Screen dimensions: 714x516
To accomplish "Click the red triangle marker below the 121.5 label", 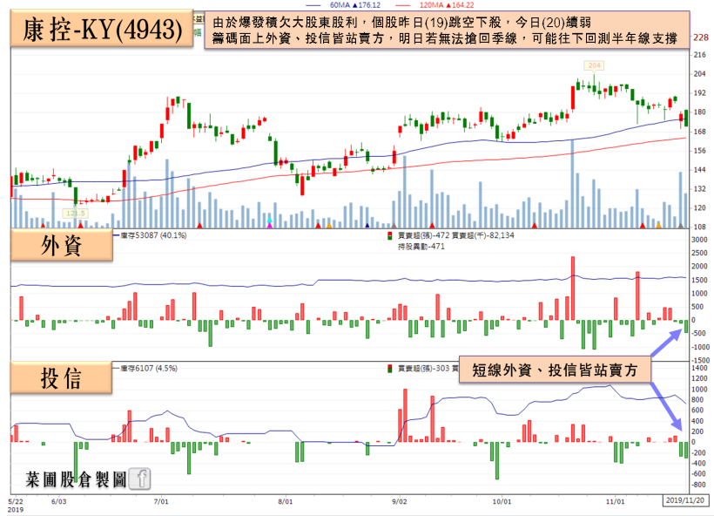I will [81, 225].
